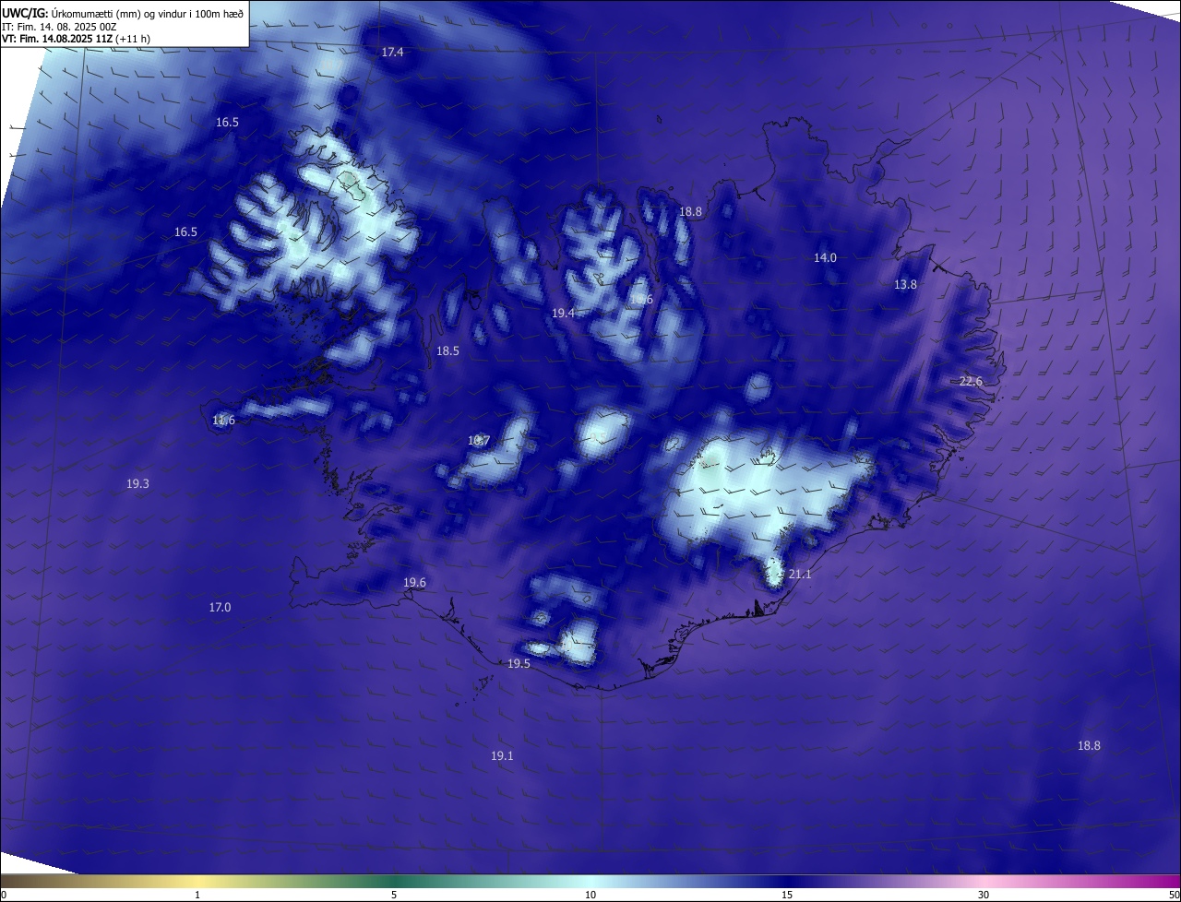This screenshot has width=1181, height=902.
Task: Pick the 19.4 value label
Action: 563,314
